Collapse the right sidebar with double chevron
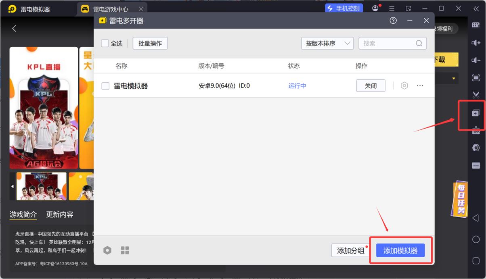 tap(476, 8)
